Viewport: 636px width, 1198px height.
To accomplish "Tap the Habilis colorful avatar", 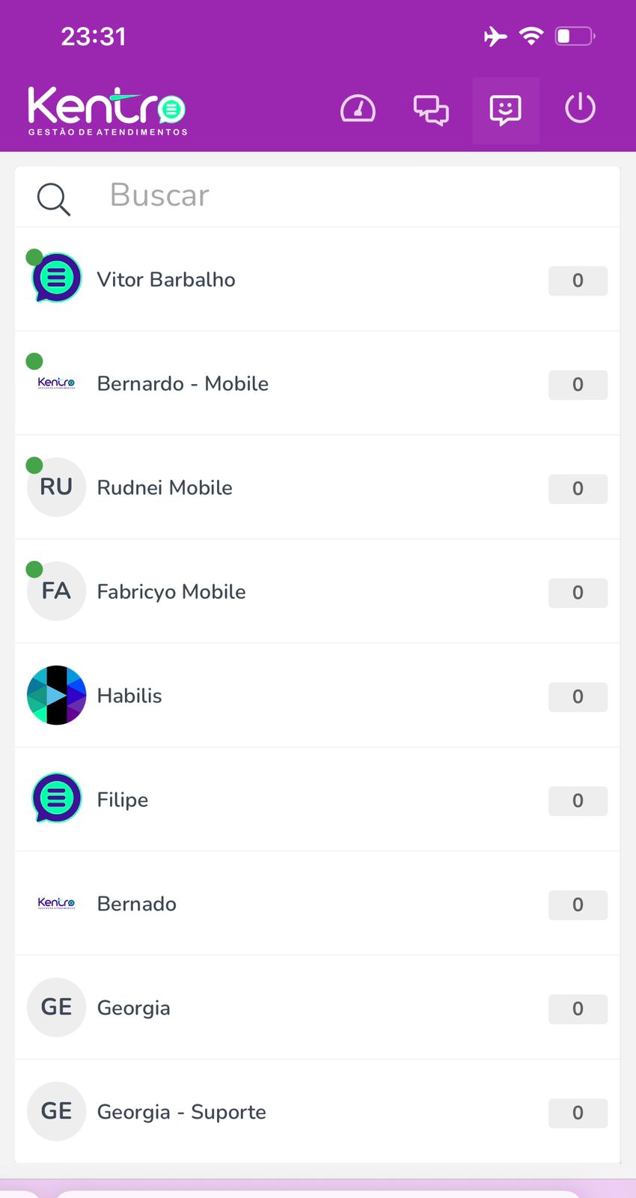I will click(x=57, y=696).
